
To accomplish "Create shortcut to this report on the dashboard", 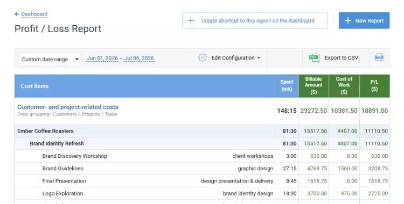I will pos(255,20).
